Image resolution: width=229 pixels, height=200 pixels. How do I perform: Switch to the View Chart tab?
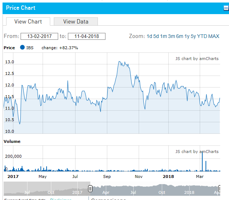click(28, 22)
